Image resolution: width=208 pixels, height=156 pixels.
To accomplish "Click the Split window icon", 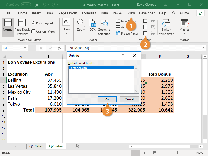I will click(145, 21).
